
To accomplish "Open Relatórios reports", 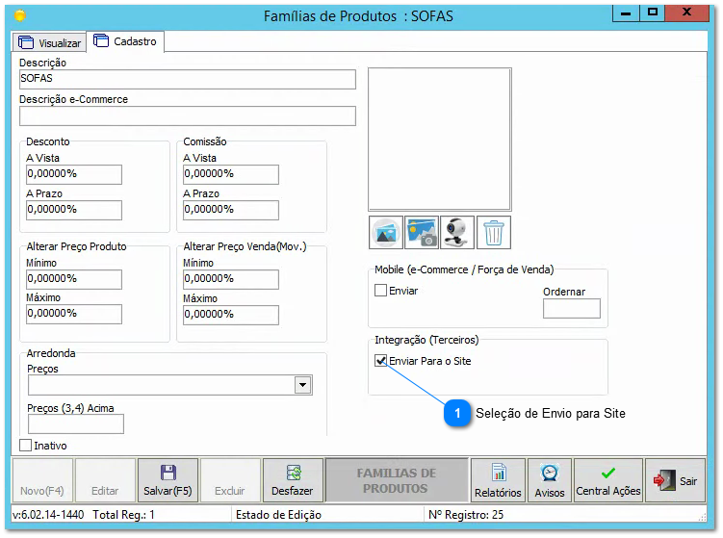I will tap(498, 480).
